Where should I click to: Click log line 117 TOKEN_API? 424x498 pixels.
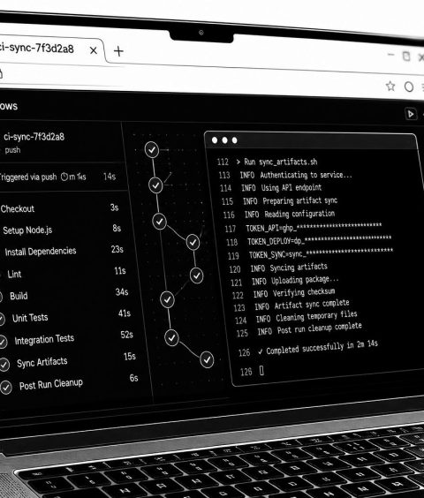(304, 227)
